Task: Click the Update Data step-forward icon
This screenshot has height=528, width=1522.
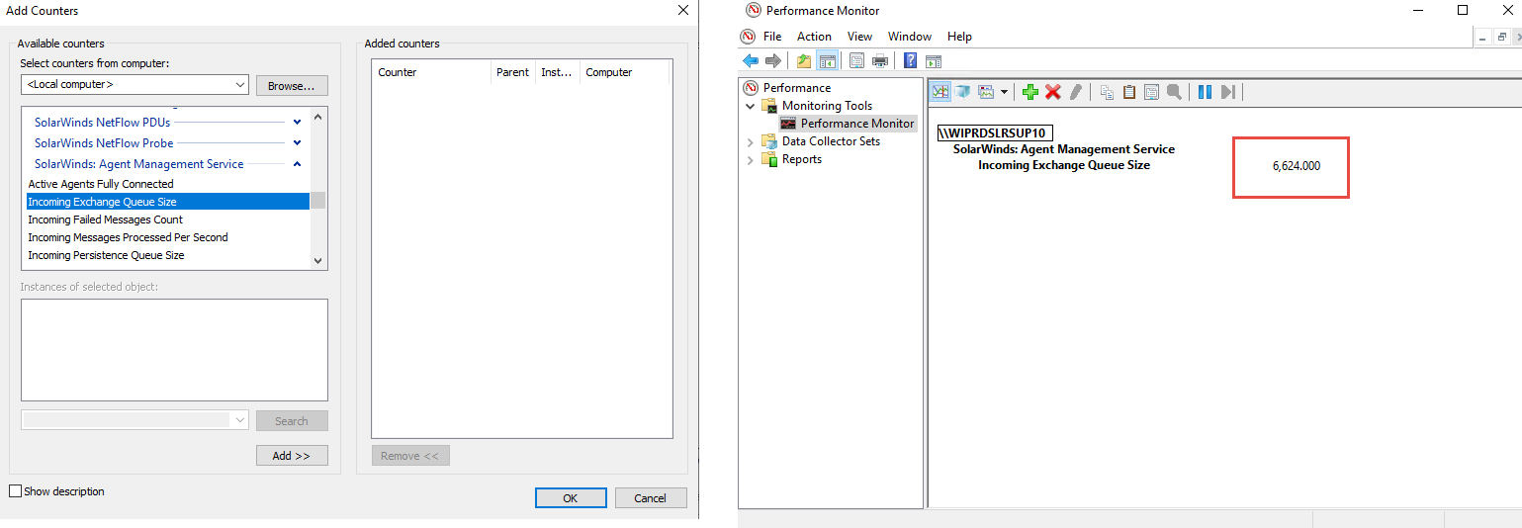Action: pos(1228,92)
